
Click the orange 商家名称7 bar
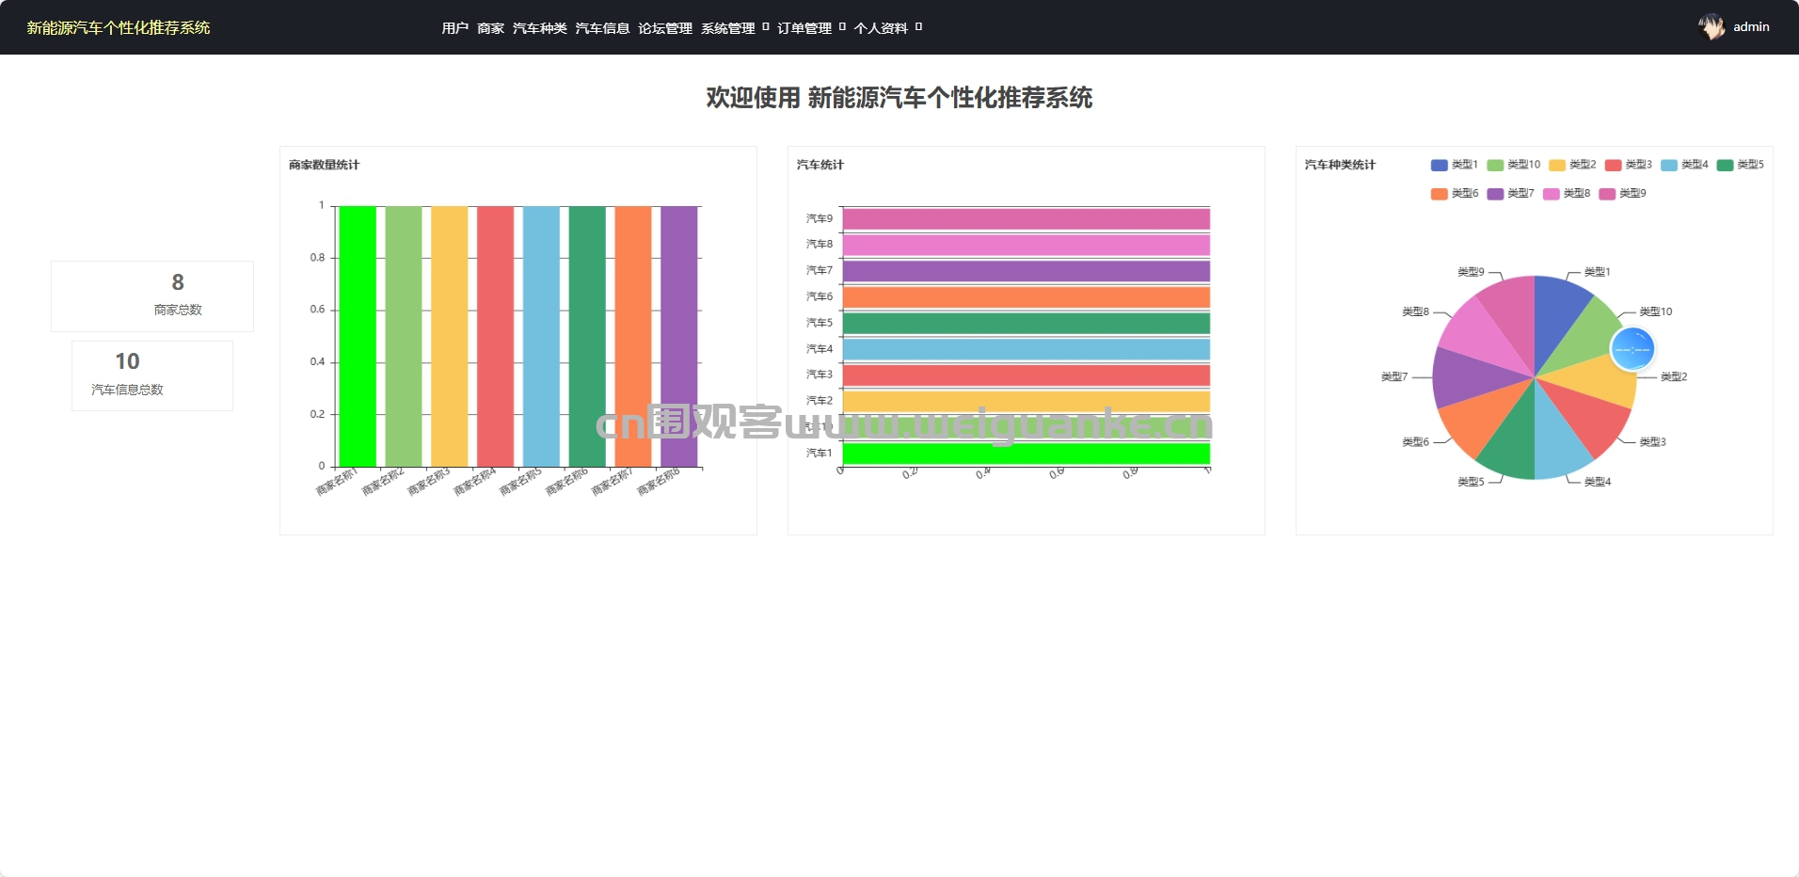pos(633,337)
